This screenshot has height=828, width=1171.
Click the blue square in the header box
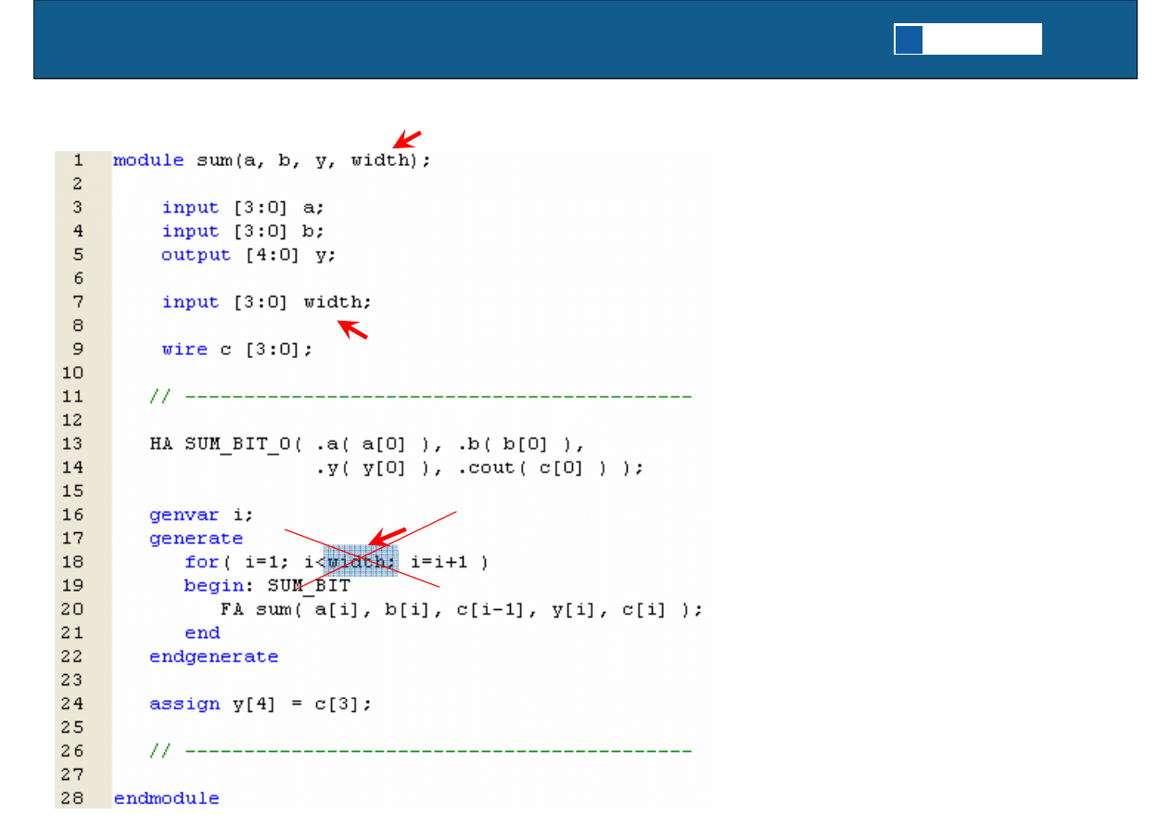pyautogui.click(x=909, y=39)
